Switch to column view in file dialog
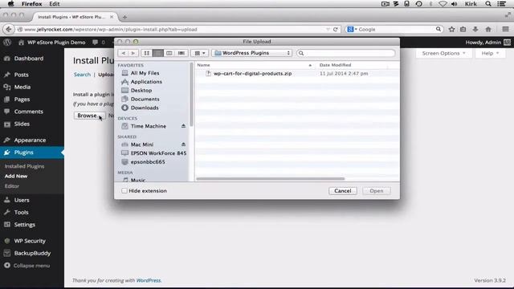514x289 pixels. [169, 53]
